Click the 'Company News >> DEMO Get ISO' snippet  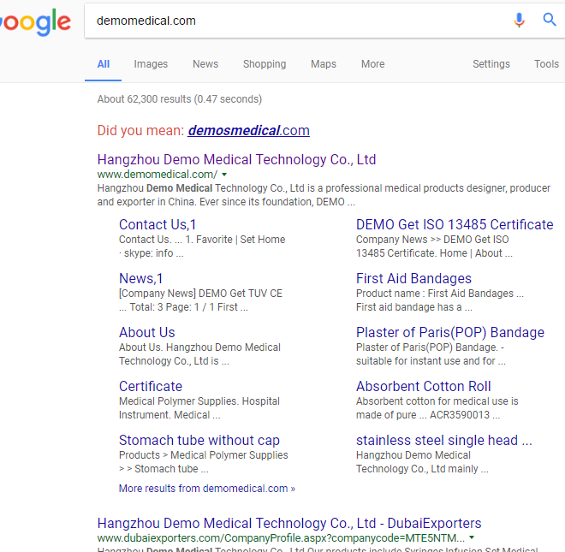click(432, 240)
